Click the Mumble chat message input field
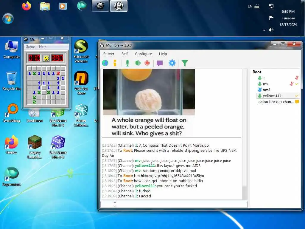This screenshot has width=305, height=229. pos(174,205)
